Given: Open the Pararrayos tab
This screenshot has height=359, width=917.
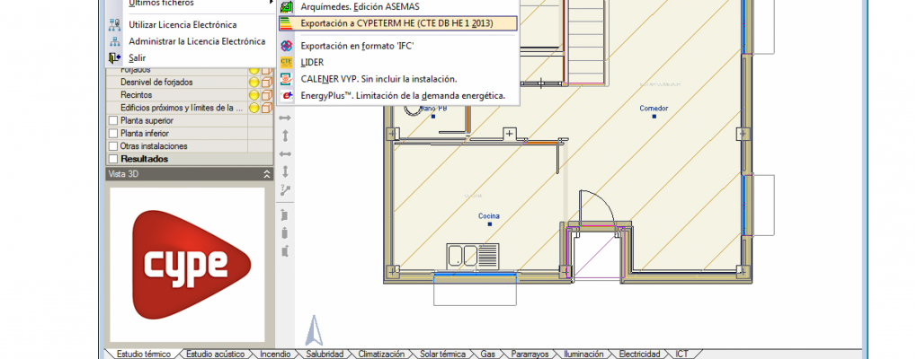Looking at the screenshot, I should 530,354.
